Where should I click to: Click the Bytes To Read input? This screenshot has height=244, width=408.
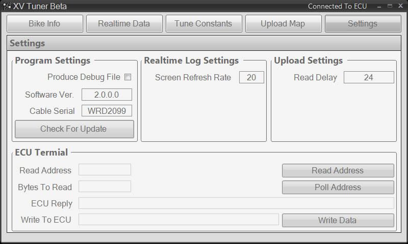tap(105, 187)
